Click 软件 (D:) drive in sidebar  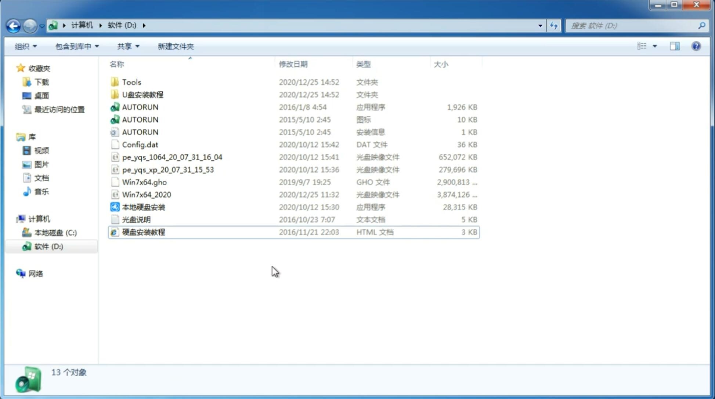(x=48, y=246)
